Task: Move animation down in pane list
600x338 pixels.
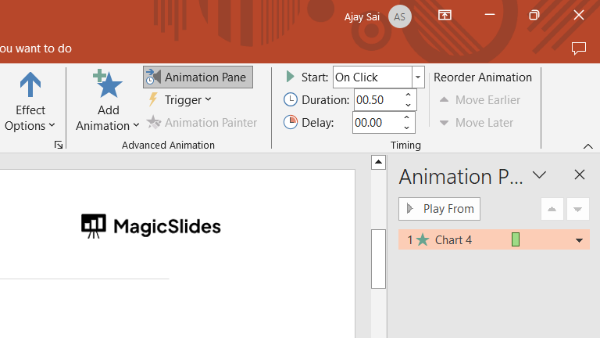Action: pyautogui.click(x=577, y=209)
